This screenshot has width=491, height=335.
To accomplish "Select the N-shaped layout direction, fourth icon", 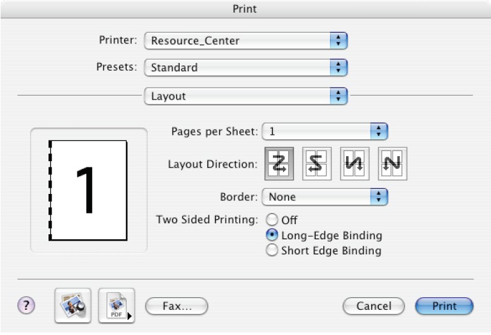I will click(x=393, y=164).
